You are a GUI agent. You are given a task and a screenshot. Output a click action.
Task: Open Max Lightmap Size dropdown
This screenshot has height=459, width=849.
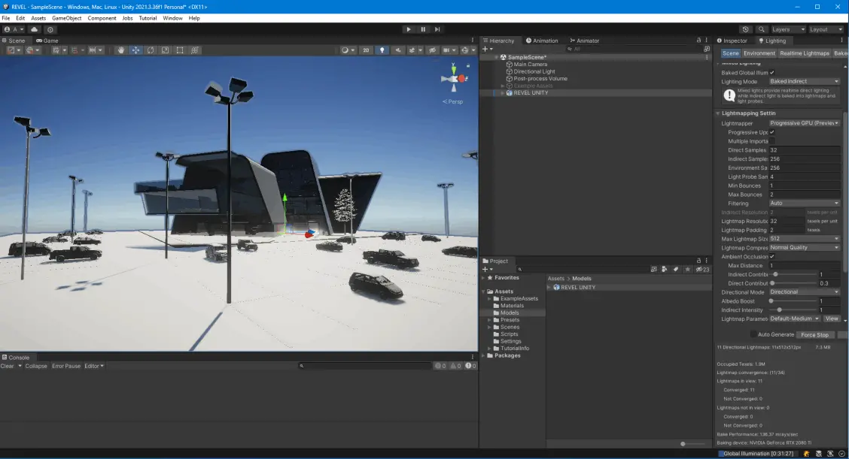[x=804, y=239]
